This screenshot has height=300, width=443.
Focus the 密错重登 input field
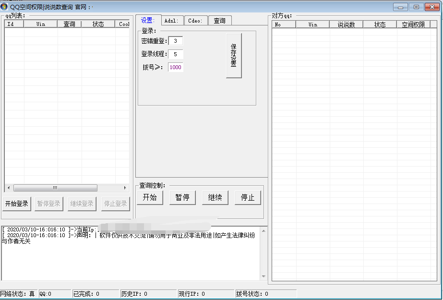coord(176,41)
